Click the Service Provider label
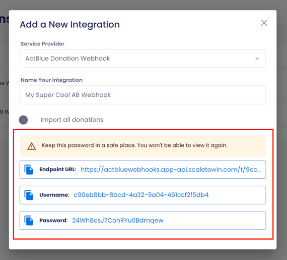This screenshot has height=260, width=287. tap(42, 44)
